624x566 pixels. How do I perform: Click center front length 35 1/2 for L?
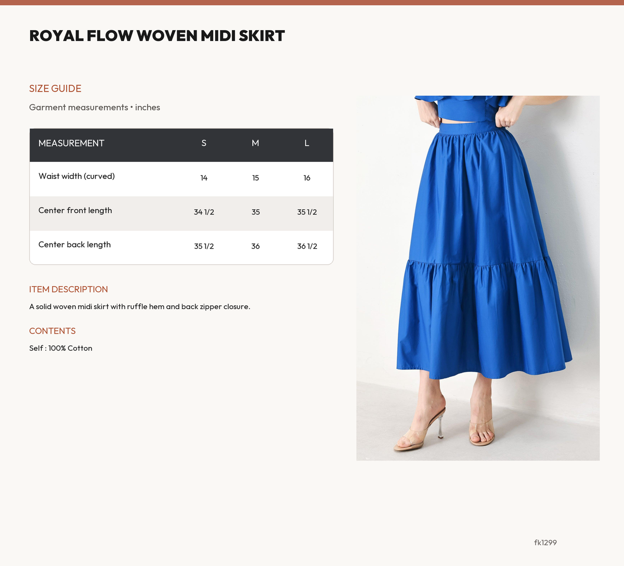307,212
